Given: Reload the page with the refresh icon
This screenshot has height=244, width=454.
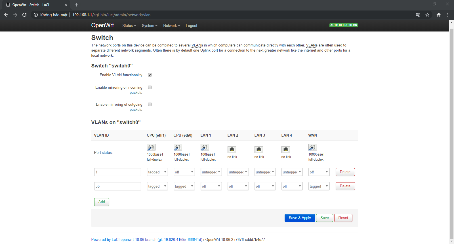Looking at the screenshot, I should click(x=24, y=15).
